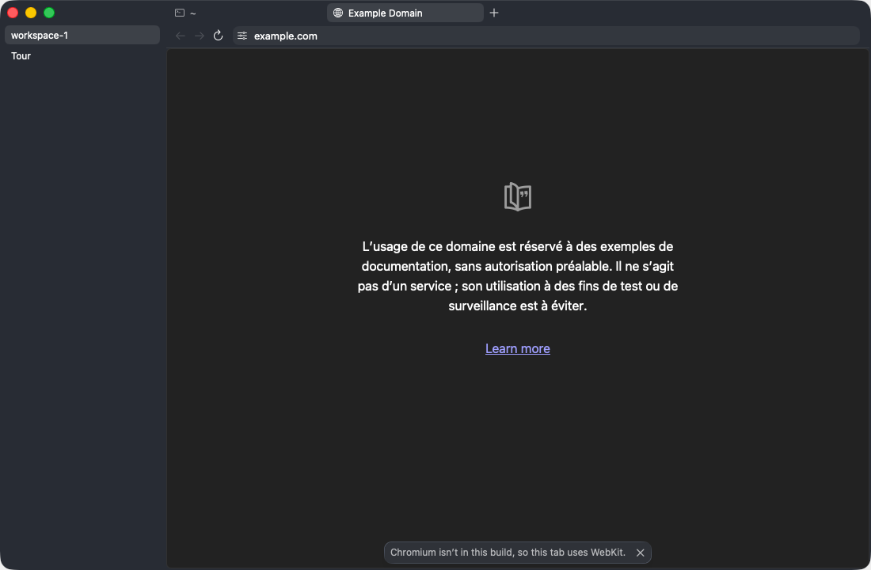Screen dimensions: 871x570
Task: Maximize the window with the green button
Action: click(x=49, y=13)
